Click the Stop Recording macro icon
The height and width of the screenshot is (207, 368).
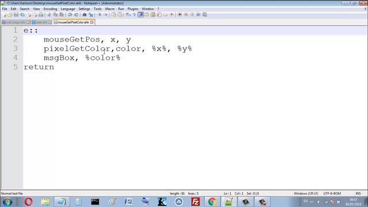pyautogui.click(x=186, y=14)
